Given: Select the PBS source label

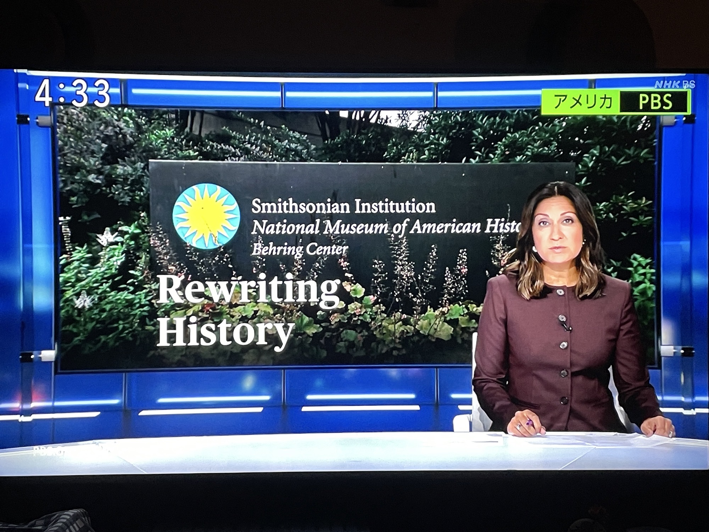Looking at the screenshot, I should (655, 102).
